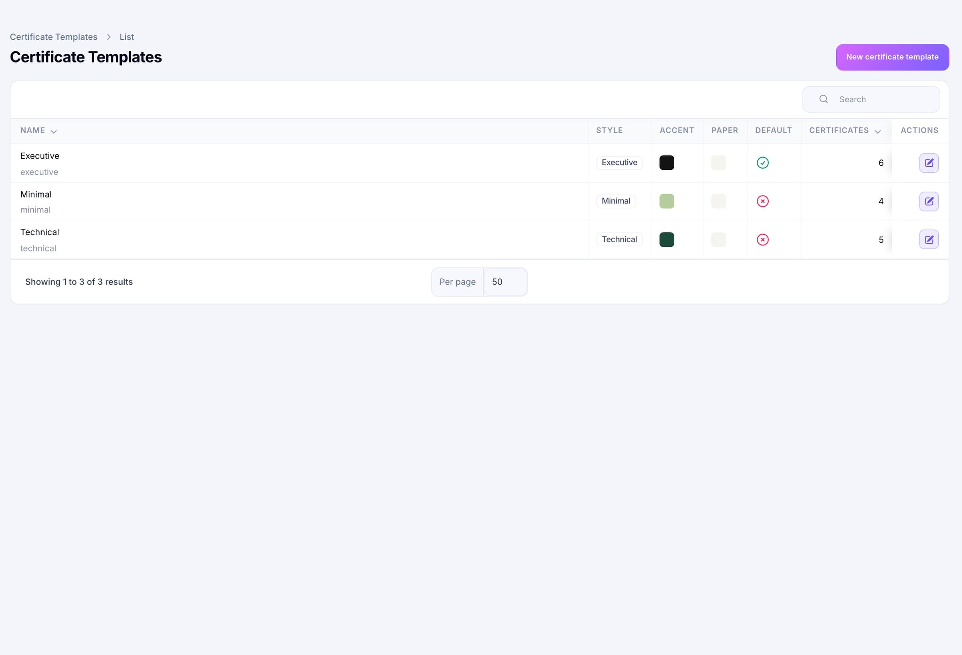Click the black accent swatch for Executive
The height and width of the screenshot is (655, 962).
click(667, 163)
